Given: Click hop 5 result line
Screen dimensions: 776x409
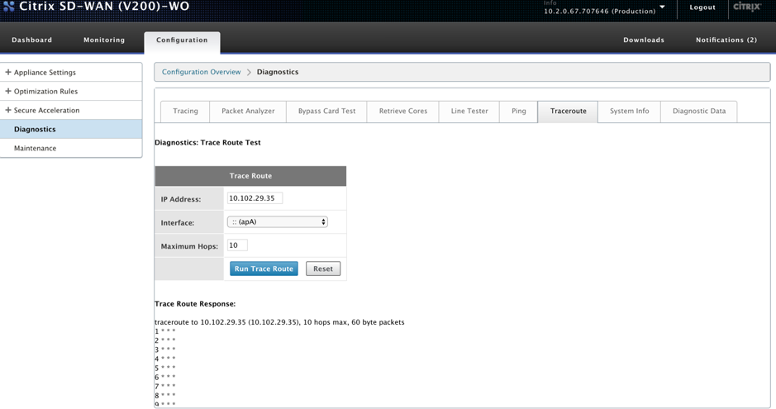Looking at the screenshot, I should (164, 368).
